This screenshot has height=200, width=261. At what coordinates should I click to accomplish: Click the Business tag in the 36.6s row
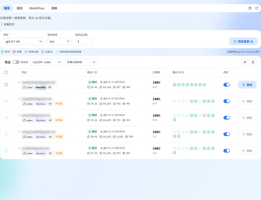[40, 104]
